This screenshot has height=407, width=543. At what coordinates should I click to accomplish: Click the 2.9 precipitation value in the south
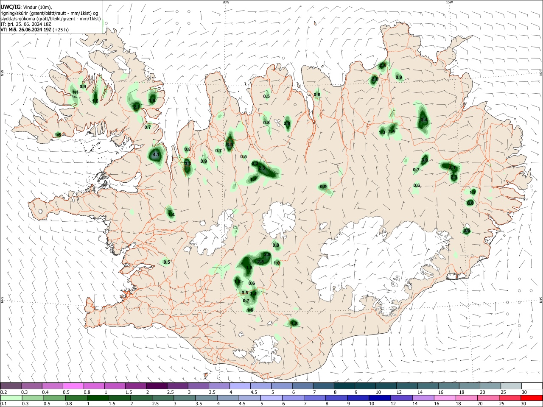tap(267, 254)
